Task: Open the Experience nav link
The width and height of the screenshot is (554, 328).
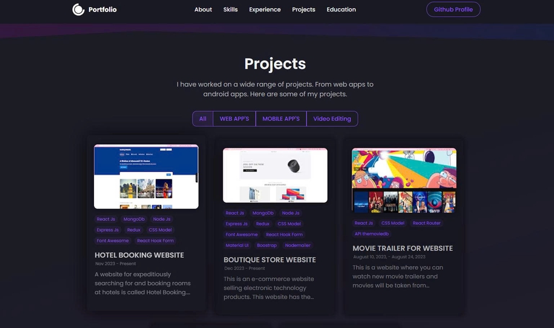Action: pyautogui.click(x=265, y=10)
